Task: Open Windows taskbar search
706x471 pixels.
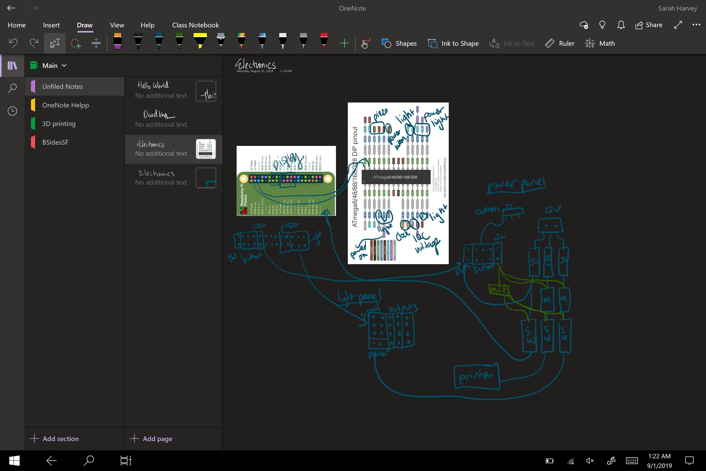Action: click(x=89, y=460)
